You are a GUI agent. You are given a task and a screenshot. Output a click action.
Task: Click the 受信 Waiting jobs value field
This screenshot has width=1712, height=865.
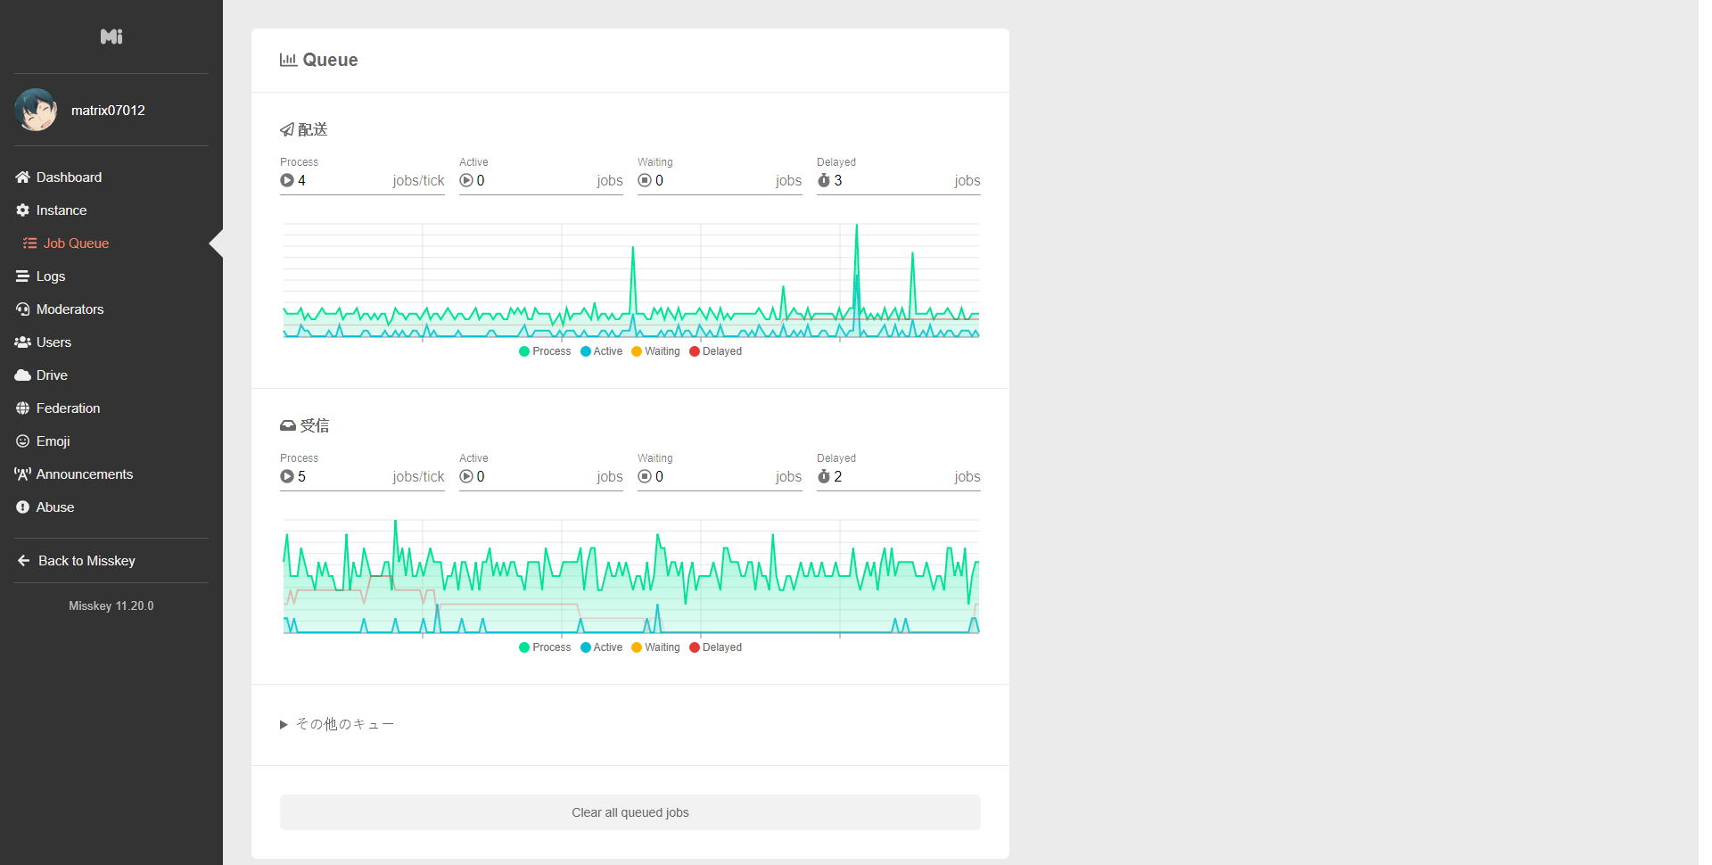720,477
